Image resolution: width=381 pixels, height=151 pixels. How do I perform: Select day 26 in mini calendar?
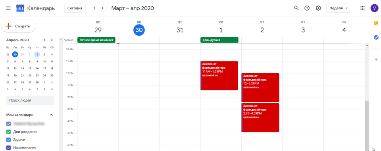tap(8, 82)
